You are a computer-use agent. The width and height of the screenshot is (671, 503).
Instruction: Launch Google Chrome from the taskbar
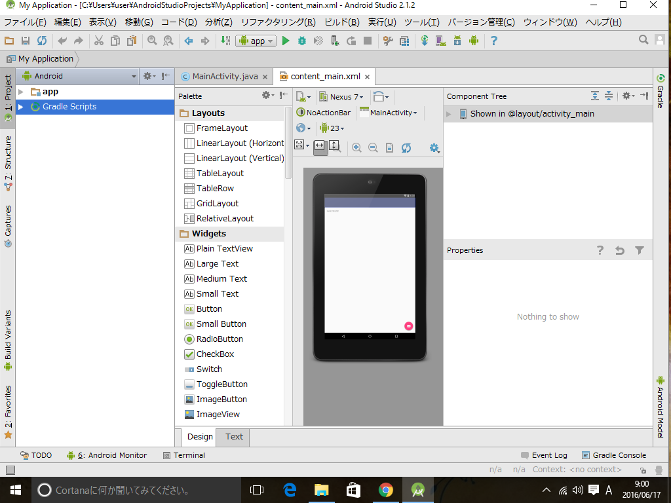point(387,489)
